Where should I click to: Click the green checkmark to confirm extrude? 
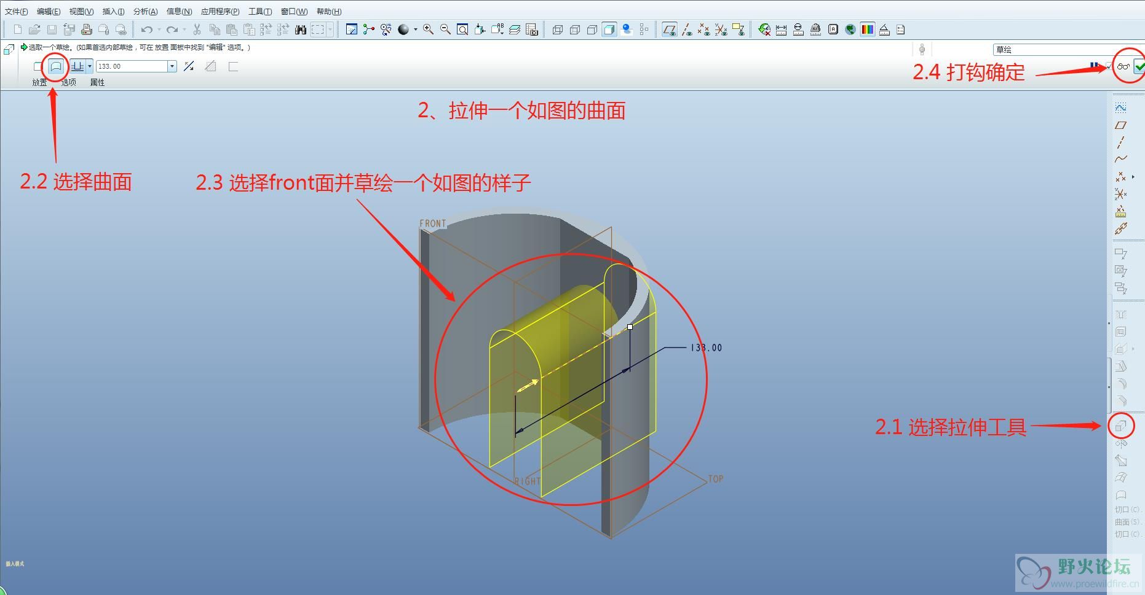[x=1139, y=66]
